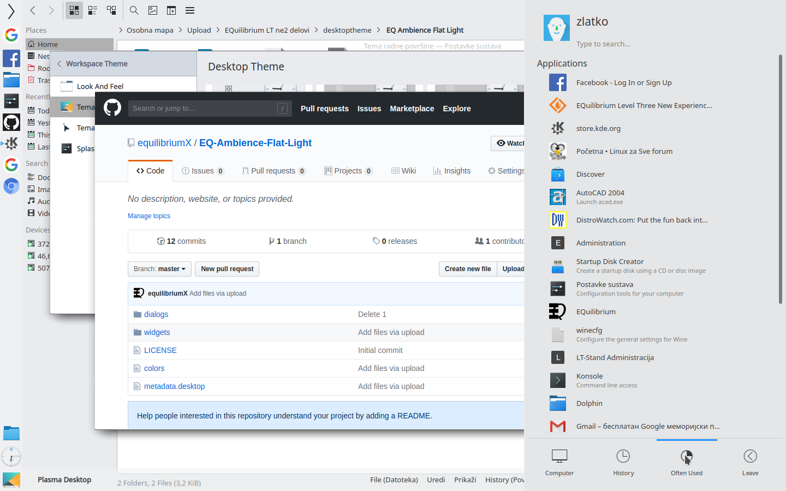
Task: Switch Dolphin to details list view
Action: [x=93, y=10]
